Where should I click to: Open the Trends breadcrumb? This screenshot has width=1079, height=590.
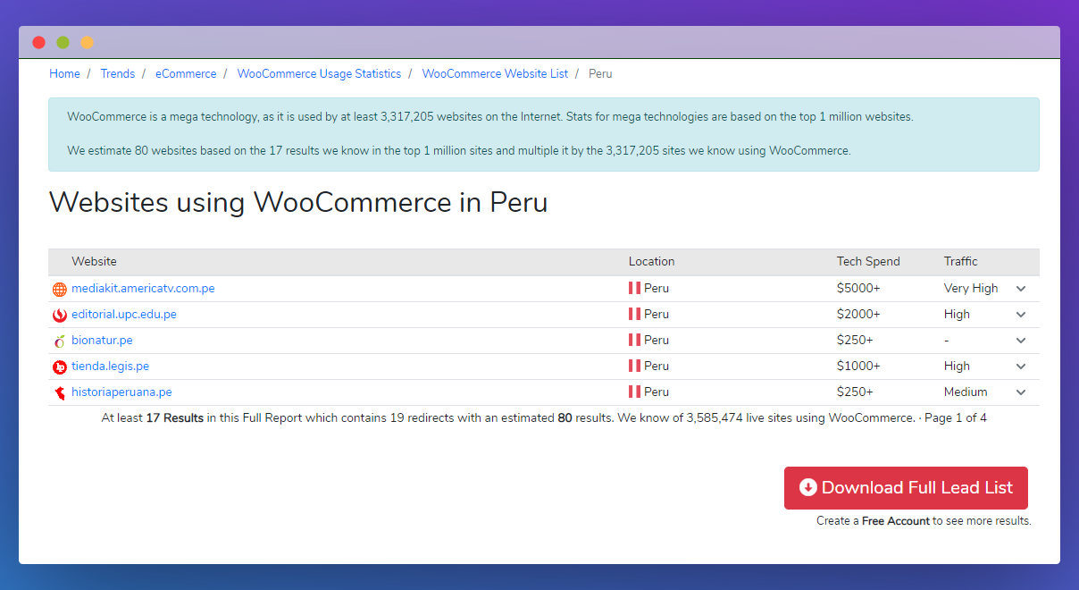118,74
